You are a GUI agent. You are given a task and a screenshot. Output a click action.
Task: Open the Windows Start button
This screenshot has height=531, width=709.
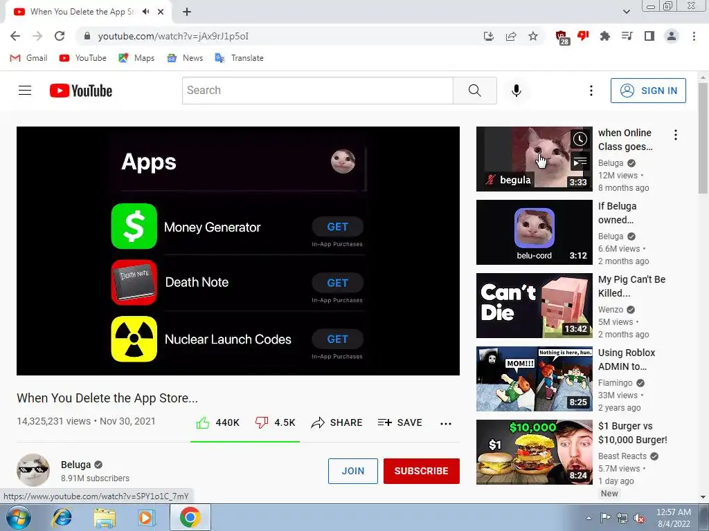click(x=19, y=518)
